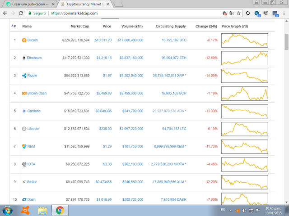Screen dimensions: 289x216
Task: Open Bitcoin 7d price graph
Action: [x=245, y=40]
